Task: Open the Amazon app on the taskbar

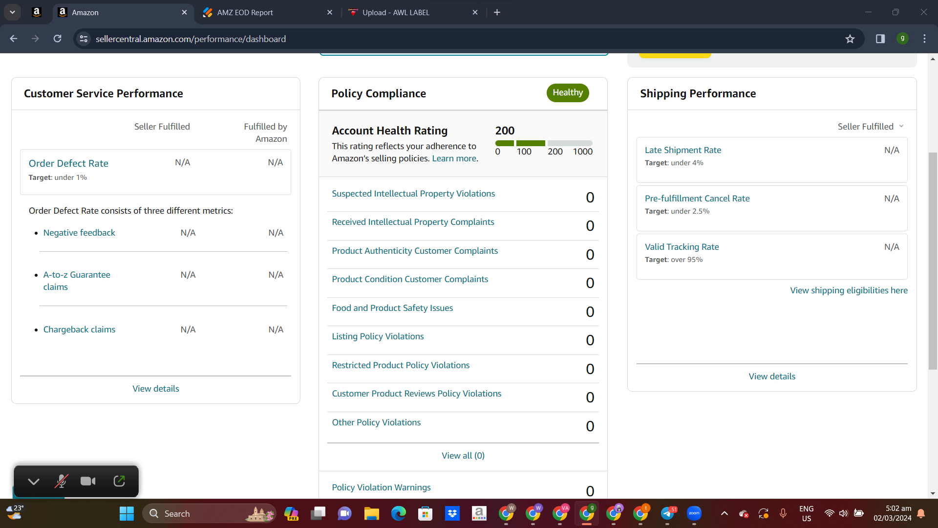Action: click(x=479, y=513)
